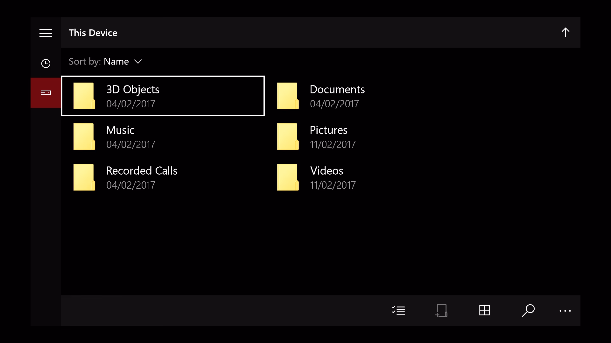Toggle the navigation pane with the hamburger
Image resolution: width=611 pixels, height=343 pixels.
[46, 33]
